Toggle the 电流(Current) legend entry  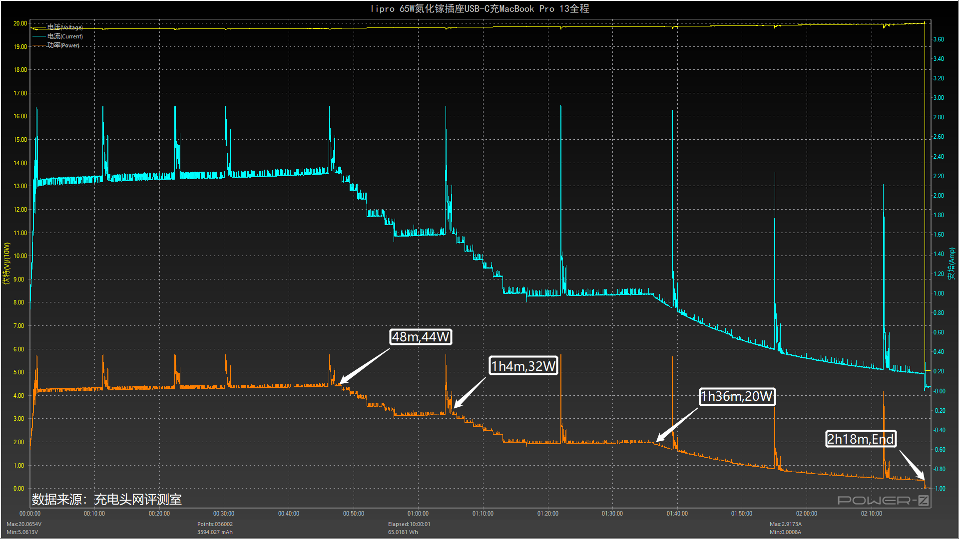(x=65, y=36)
